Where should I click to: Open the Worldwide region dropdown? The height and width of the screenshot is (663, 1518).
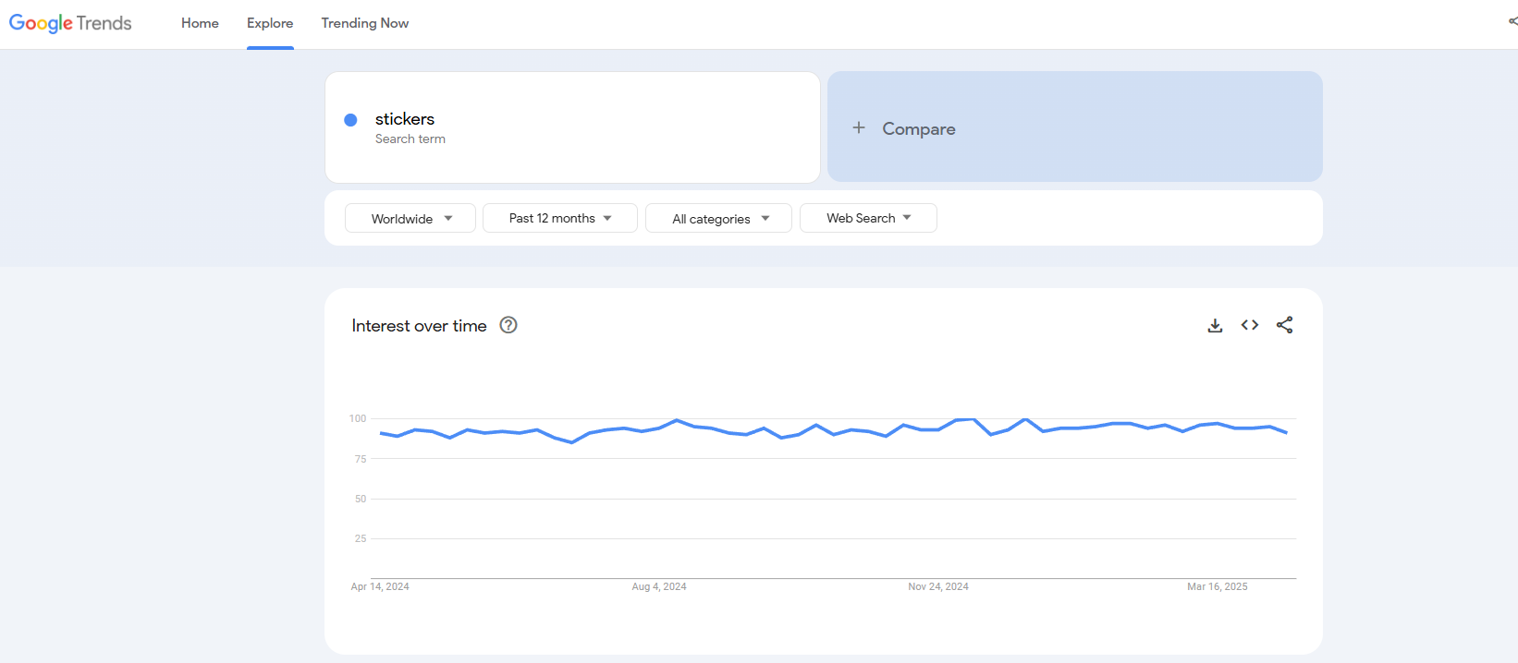pyautogui.click(x=410, y=218)
